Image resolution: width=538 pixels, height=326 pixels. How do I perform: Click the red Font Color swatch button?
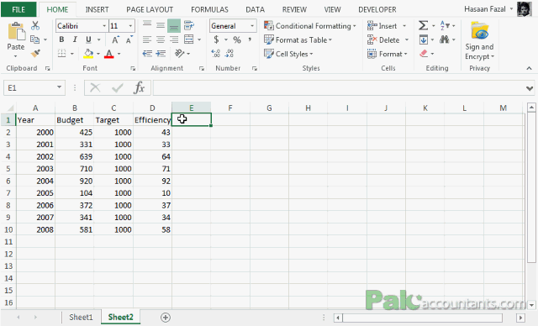click(108, 54)
